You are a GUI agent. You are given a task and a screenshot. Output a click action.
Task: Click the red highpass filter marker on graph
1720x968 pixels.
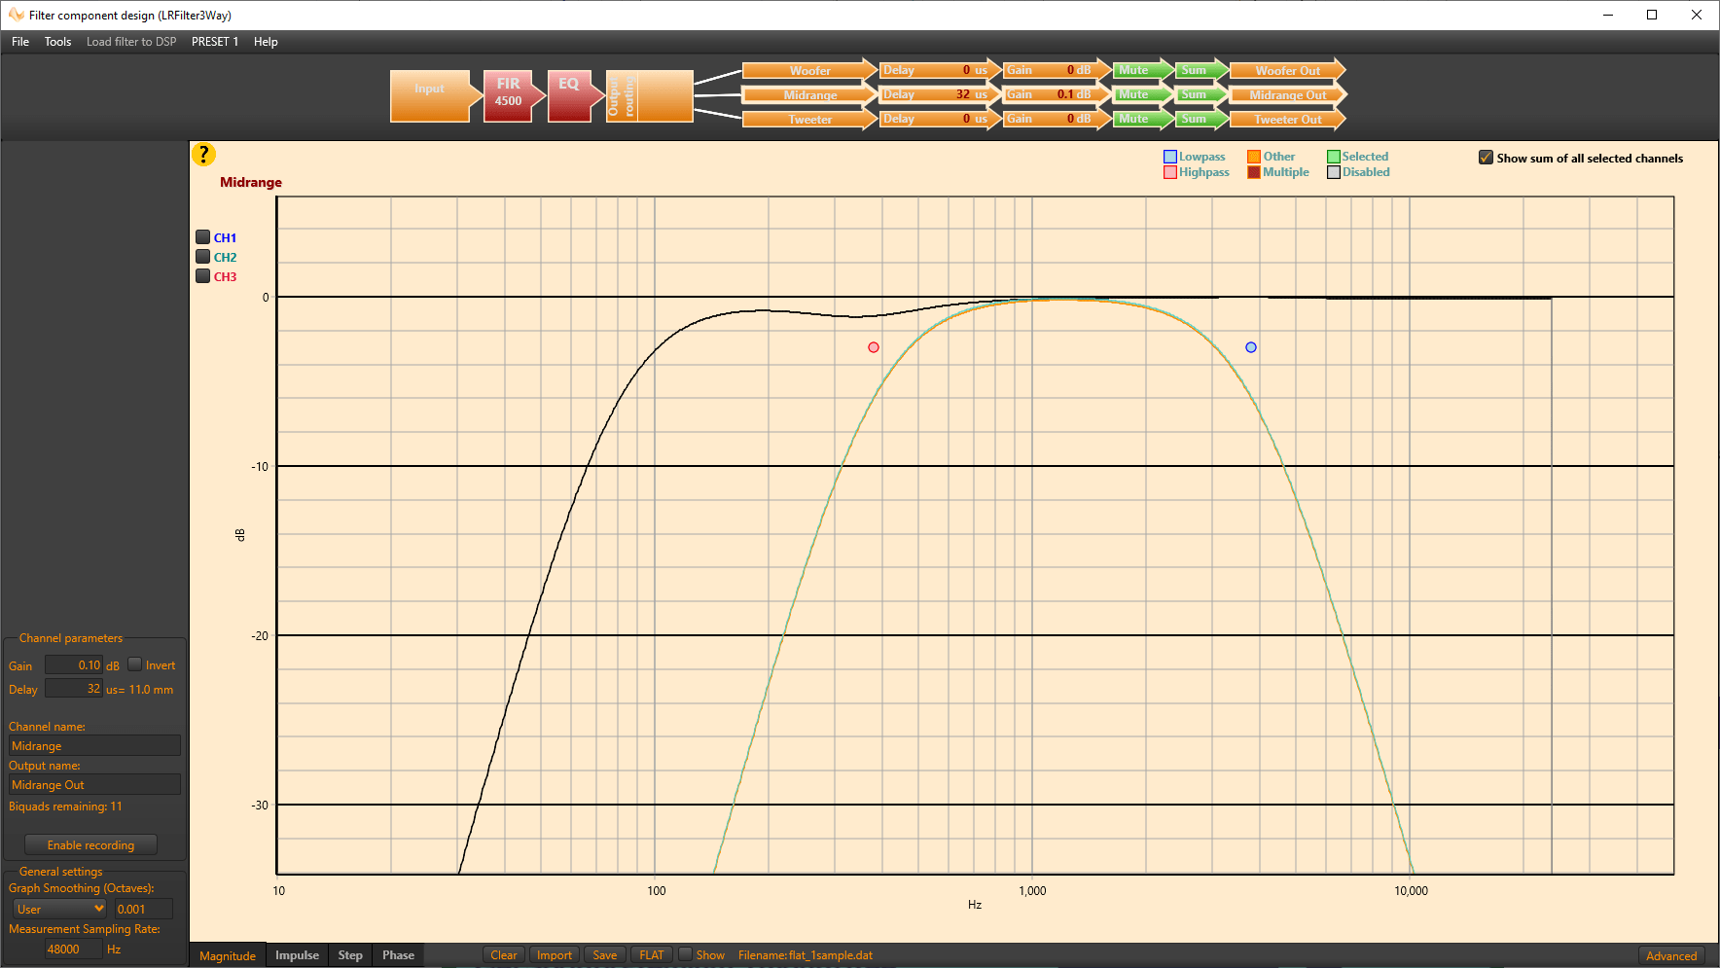coord(874,347)
